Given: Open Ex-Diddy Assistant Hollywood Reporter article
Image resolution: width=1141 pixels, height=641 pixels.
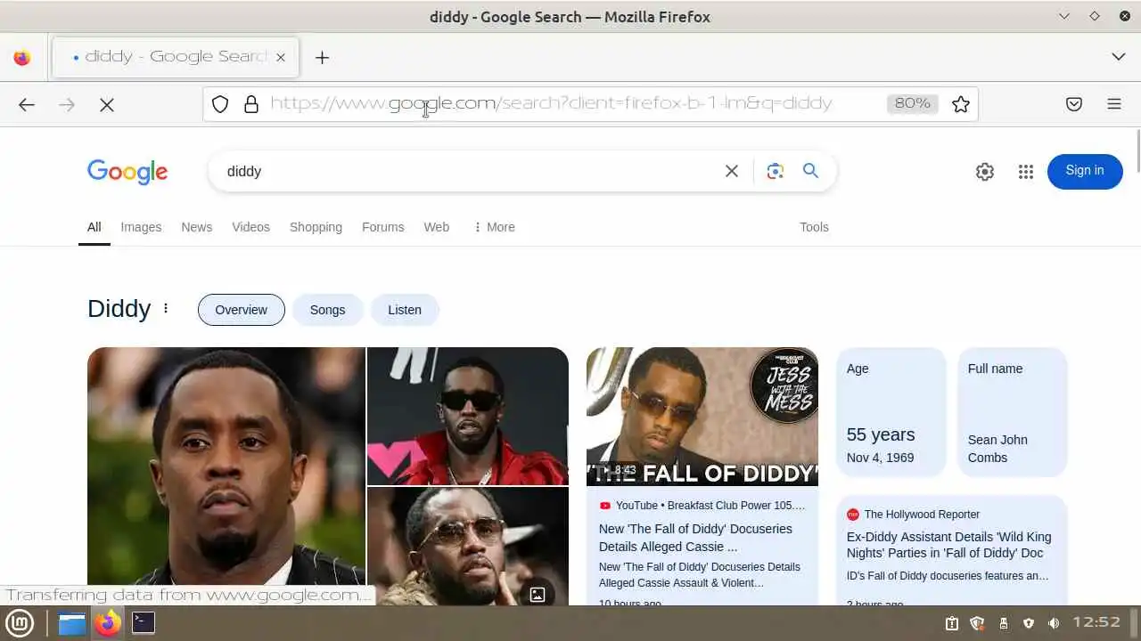Looking at the screenshot, I should 948,545.
